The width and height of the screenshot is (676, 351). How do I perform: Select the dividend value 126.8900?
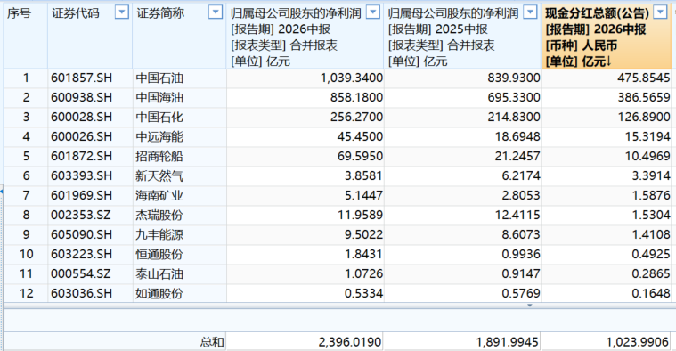644,117
